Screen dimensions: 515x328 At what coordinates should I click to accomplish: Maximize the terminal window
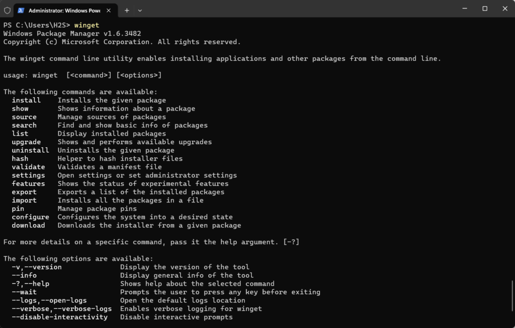point(485,9)
